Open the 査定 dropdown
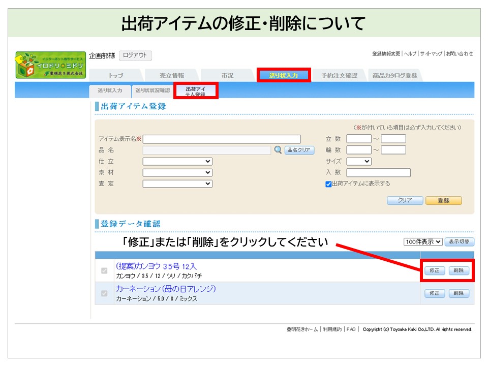 coord(177,184)
